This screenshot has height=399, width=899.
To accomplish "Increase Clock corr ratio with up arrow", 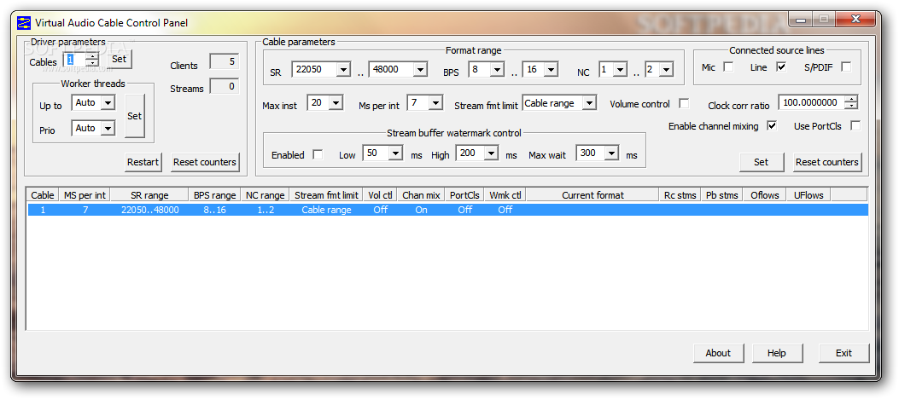I will pyautogui.click(x=853, y=100).
